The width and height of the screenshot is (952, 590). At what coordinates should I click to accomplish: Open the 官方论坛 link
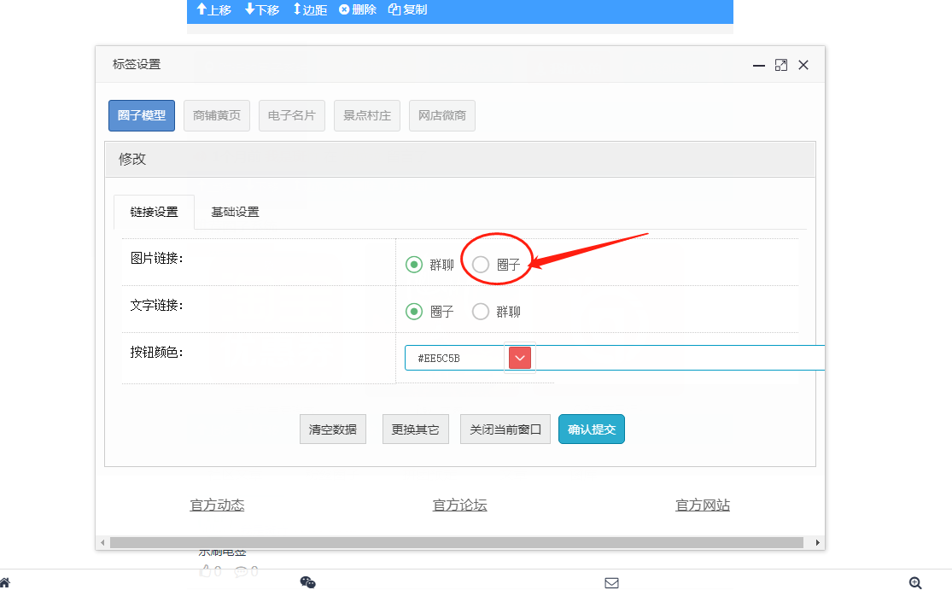pos(459,505)
